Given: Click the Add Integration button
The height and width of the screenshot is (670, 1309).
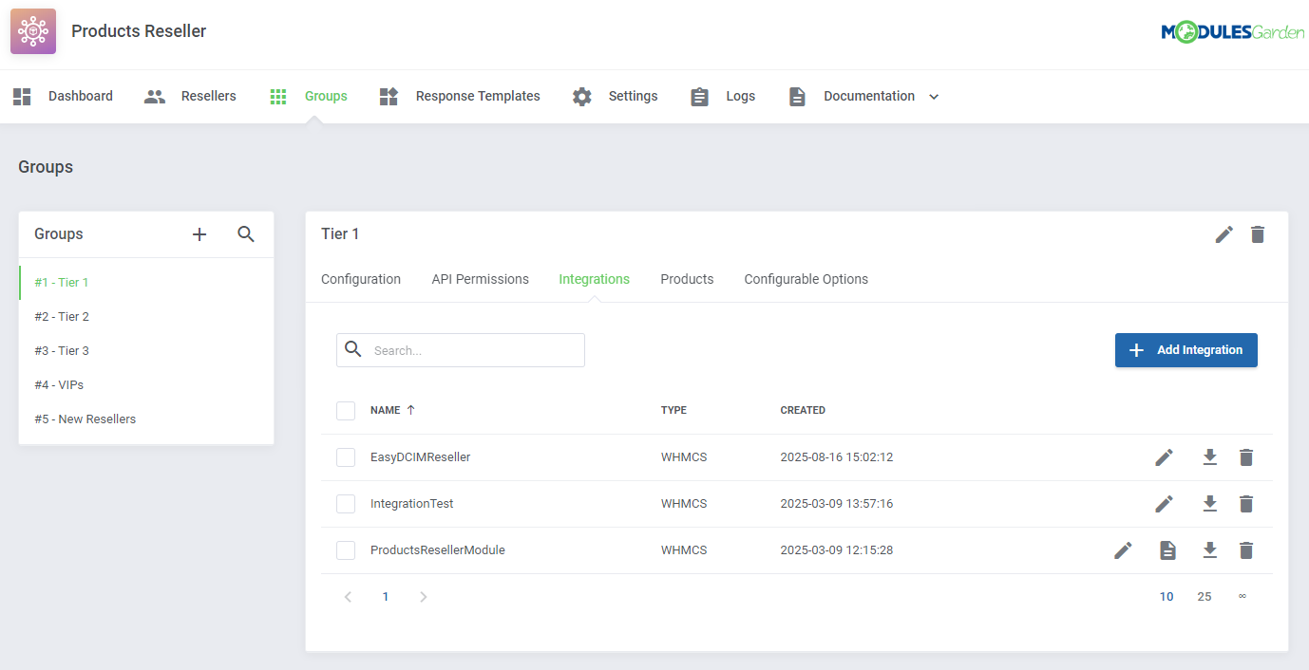Looking at the screenshot, I should (1186, 349).
